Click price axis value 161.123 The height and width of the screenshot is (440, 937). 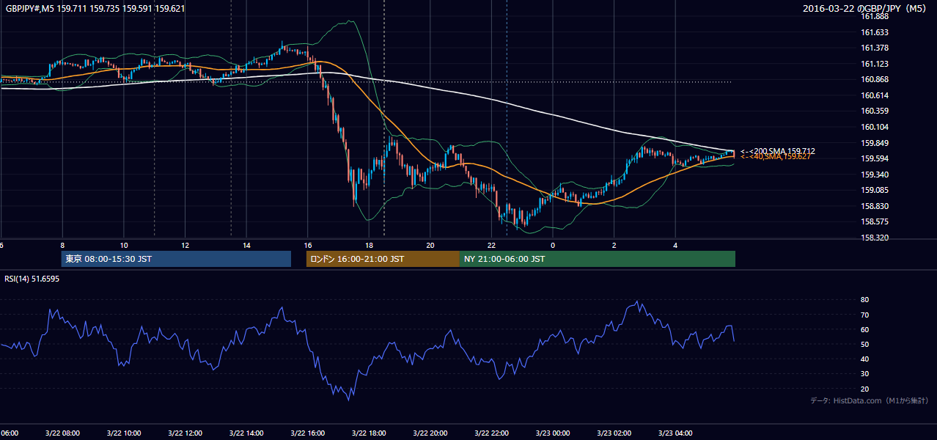pos(874,64)
